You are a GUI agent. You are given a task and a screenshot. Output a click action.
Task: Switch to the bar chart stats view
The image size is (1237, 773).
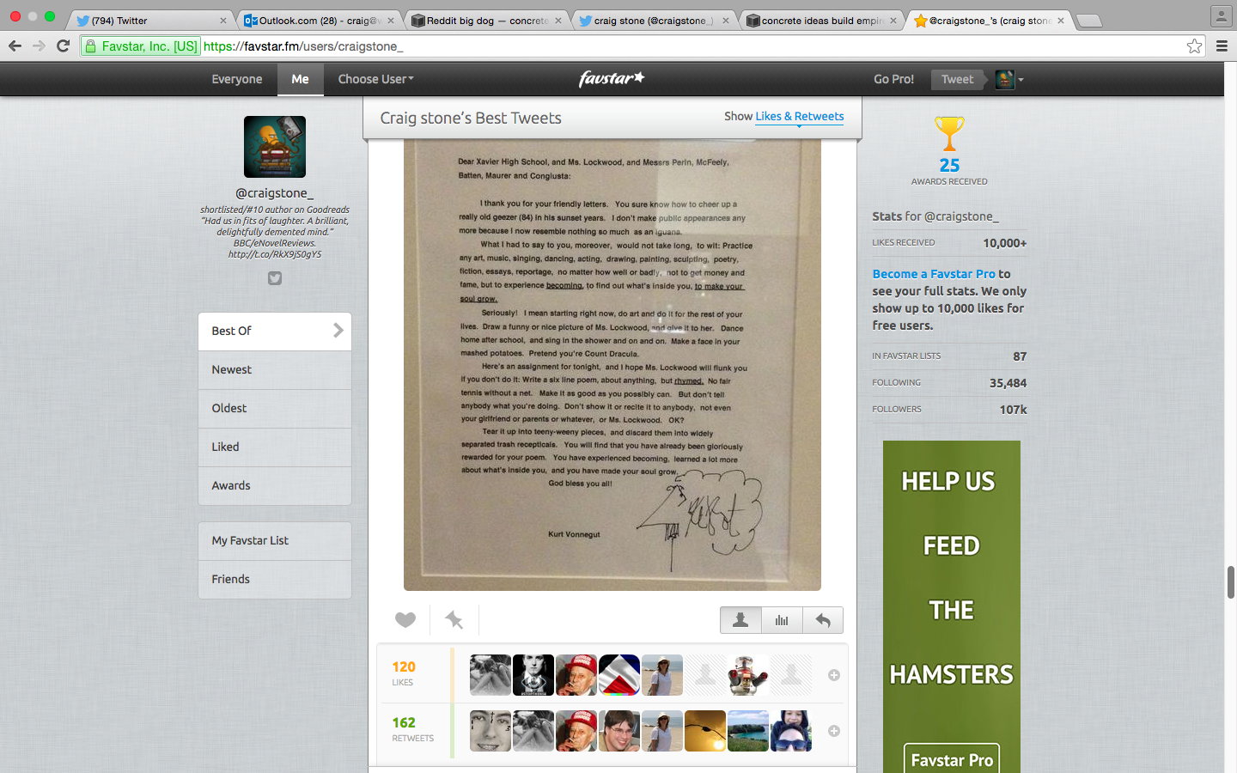coord(782,620)
